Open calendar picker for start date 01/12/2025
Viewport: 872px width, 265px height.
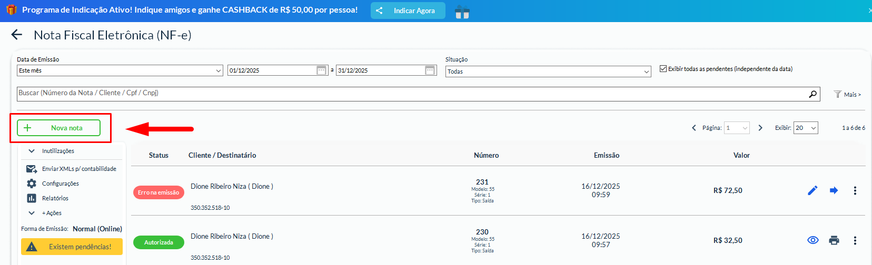(x=321, y=70)
